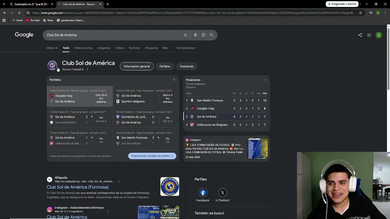This screenshot has width=390, height=219.
Task: Search by image with the Lens icon
Action: [x=204, y=35]
